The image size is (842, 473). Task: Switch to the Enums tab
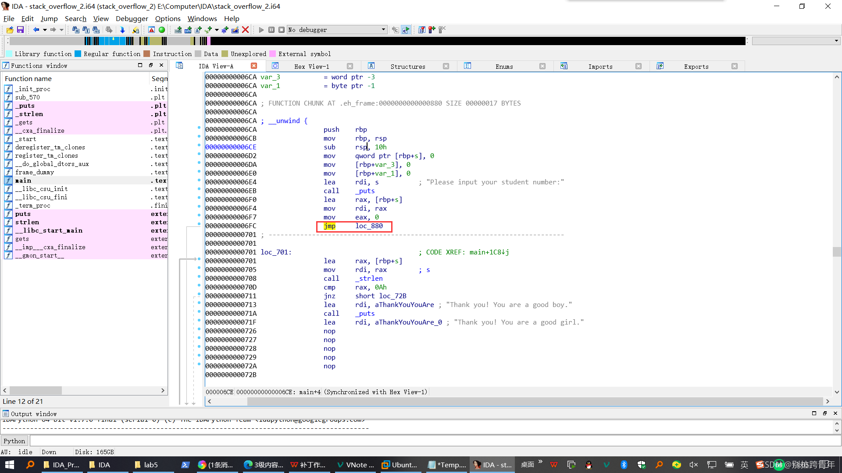click(504, 67)
